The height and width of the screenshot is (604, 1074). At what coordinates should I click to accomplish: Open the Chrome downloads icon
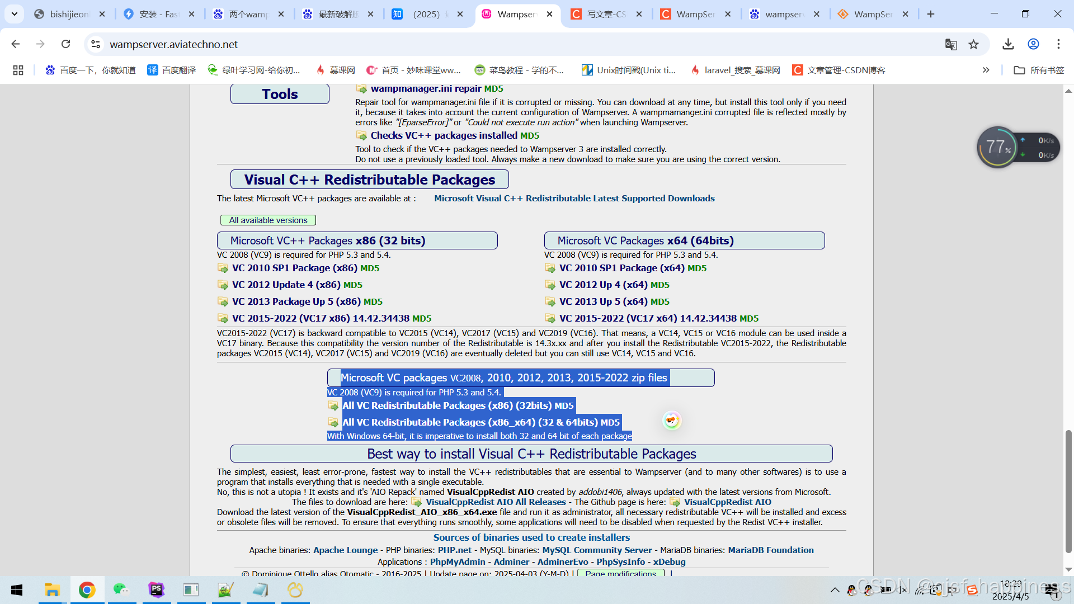pos(1008,44)
